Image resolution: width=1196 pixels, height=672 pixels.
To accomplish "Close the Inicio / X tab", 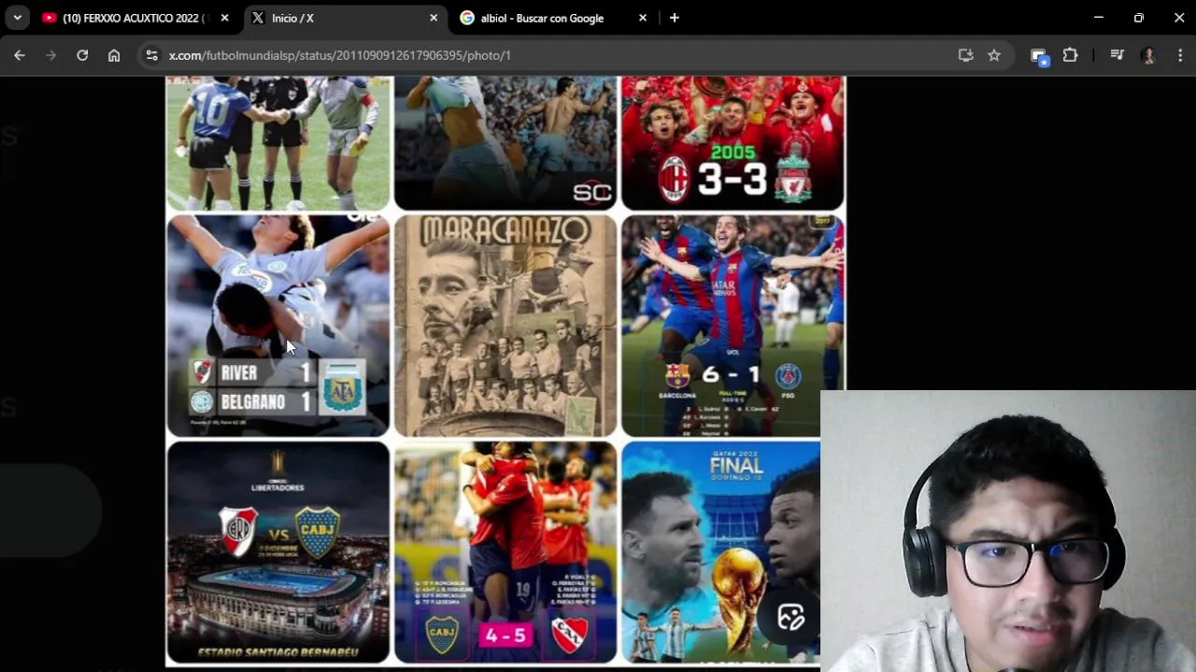I will (434, 18).
